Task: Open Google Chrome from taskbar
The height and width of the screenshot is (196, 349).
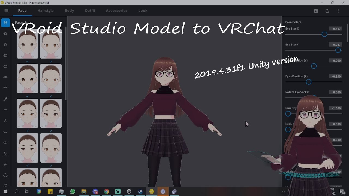Action: 106,192
